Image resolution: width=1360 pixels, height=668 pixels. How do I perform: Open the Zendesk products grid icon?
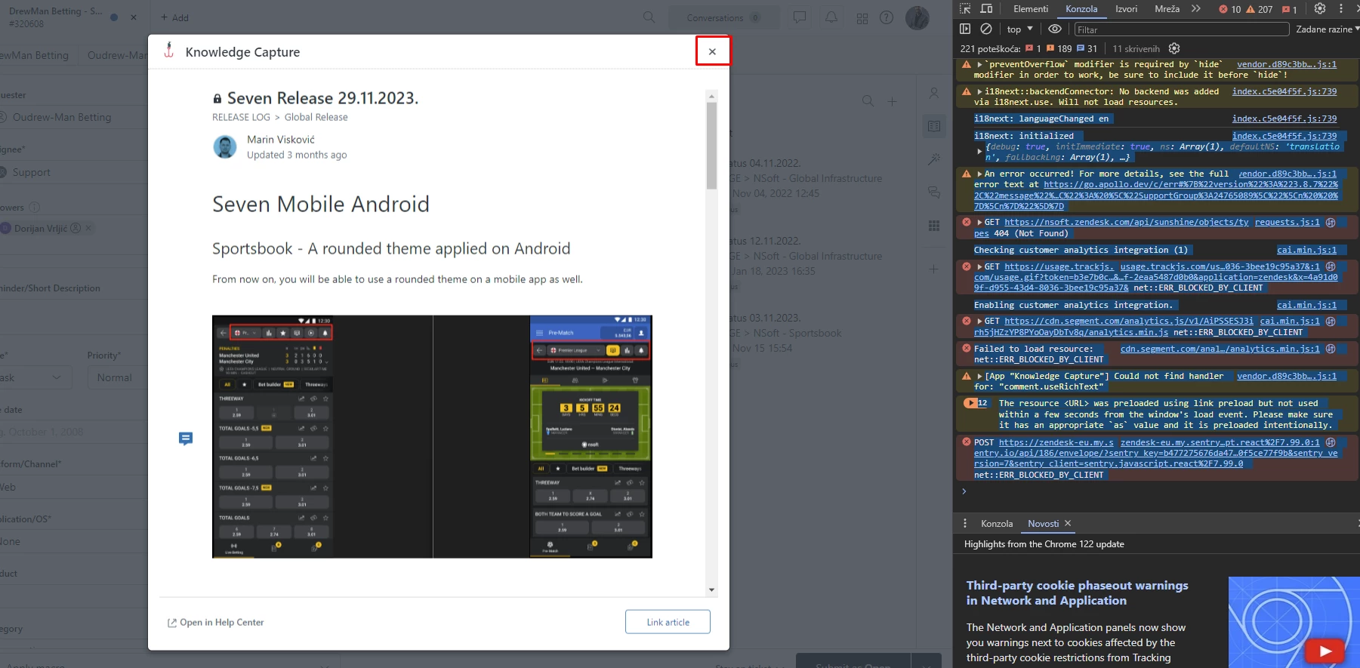862,18
